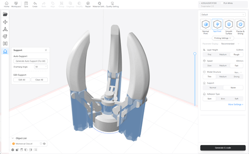
Task: Click the Ungroup toolbar icon
Action: [x=71, y=5]
